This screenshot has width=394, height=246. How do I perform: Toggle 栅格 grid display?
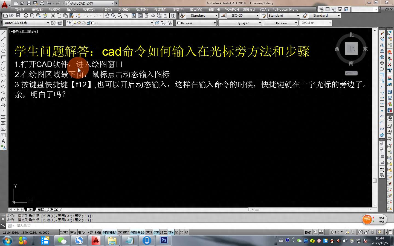click(x=81, y=232)
